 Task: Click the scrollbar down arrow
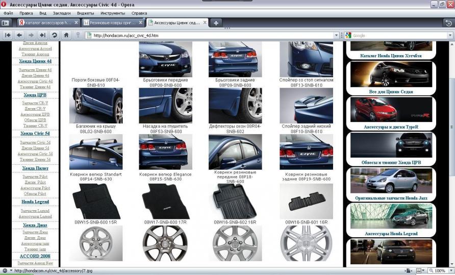(451, 264)
